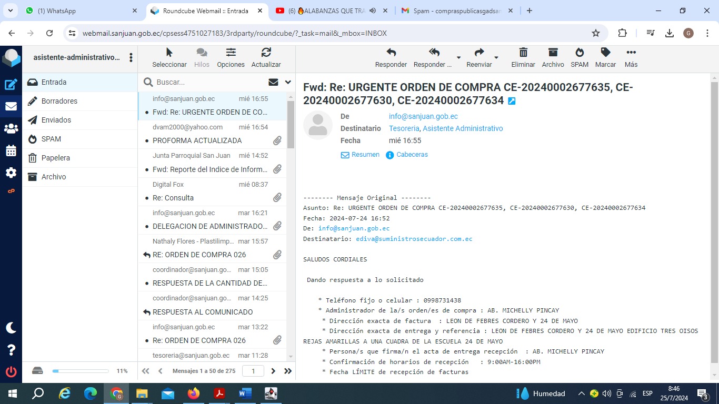The height and width of the screenshot is (404, 719).
Task: Click the Eliminar trash icon
Action: tap(523, 53)
